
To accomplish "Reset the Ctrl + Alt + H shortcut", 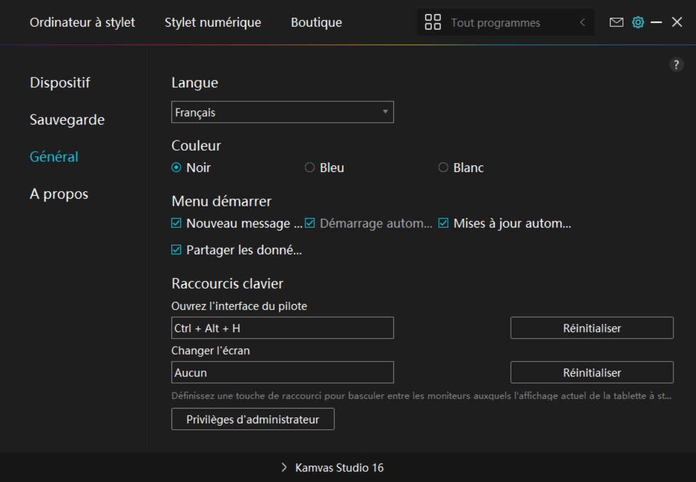I will coord(592,328).
